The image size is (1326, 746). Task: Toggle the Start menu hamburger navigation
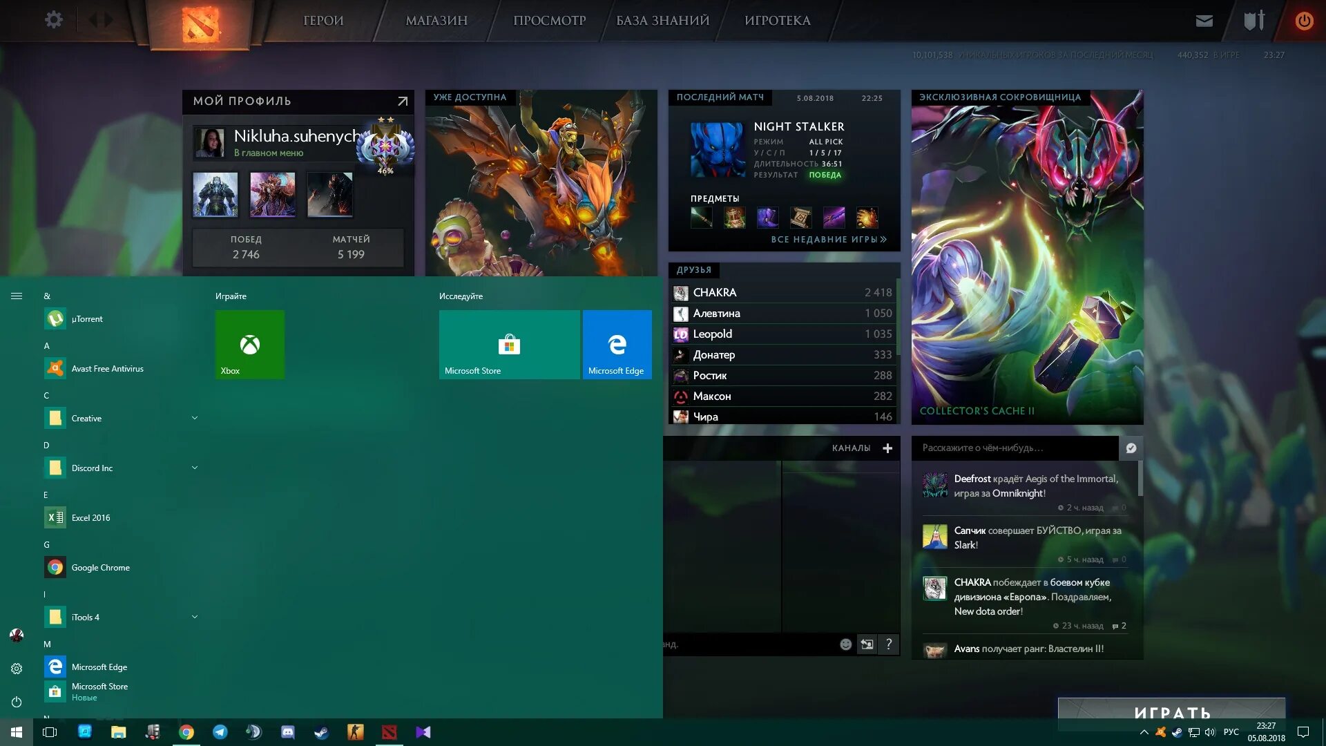pos(17,296)
